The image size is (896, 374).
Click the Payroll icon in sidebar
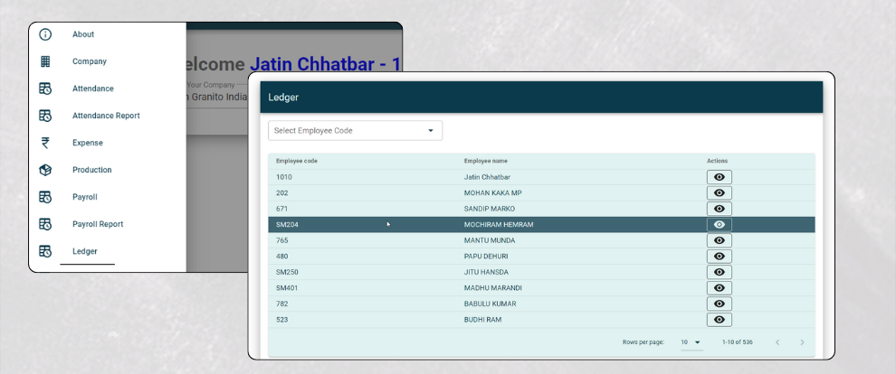click(x=45, y=197)
